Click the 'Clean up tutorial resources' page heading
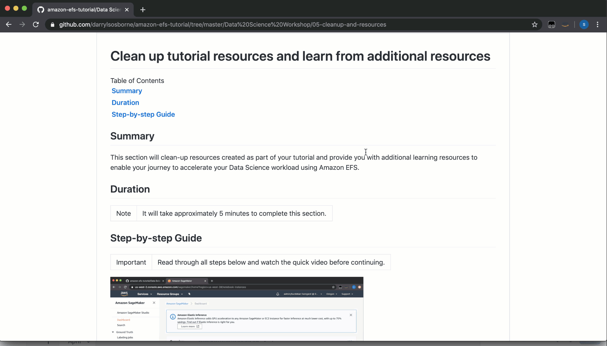607x346 pixels. [x=300, y=56]
